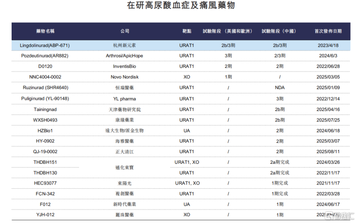Click the QJ-19-0002 entry

coord(45,152)
